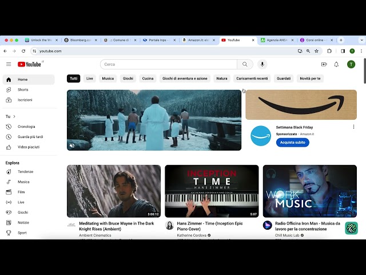Screen dimensions: 366x275
Task: Open tab search dropdown arrow
Action: (x=361, y=40)
